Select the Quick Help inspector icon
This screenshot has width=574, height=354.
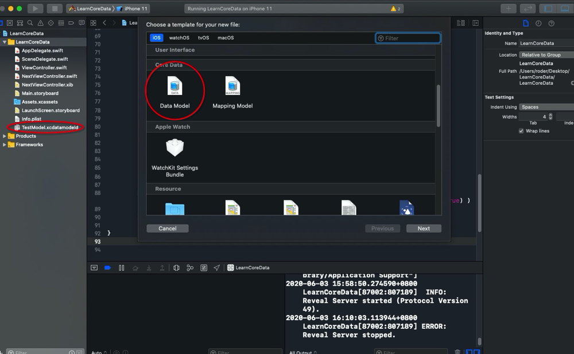click(551, 23)
